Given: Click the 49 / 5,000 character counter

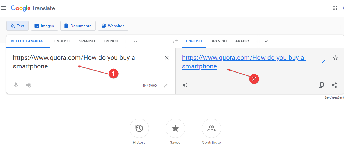Looking at the screenshot, I should coord(149,86).
